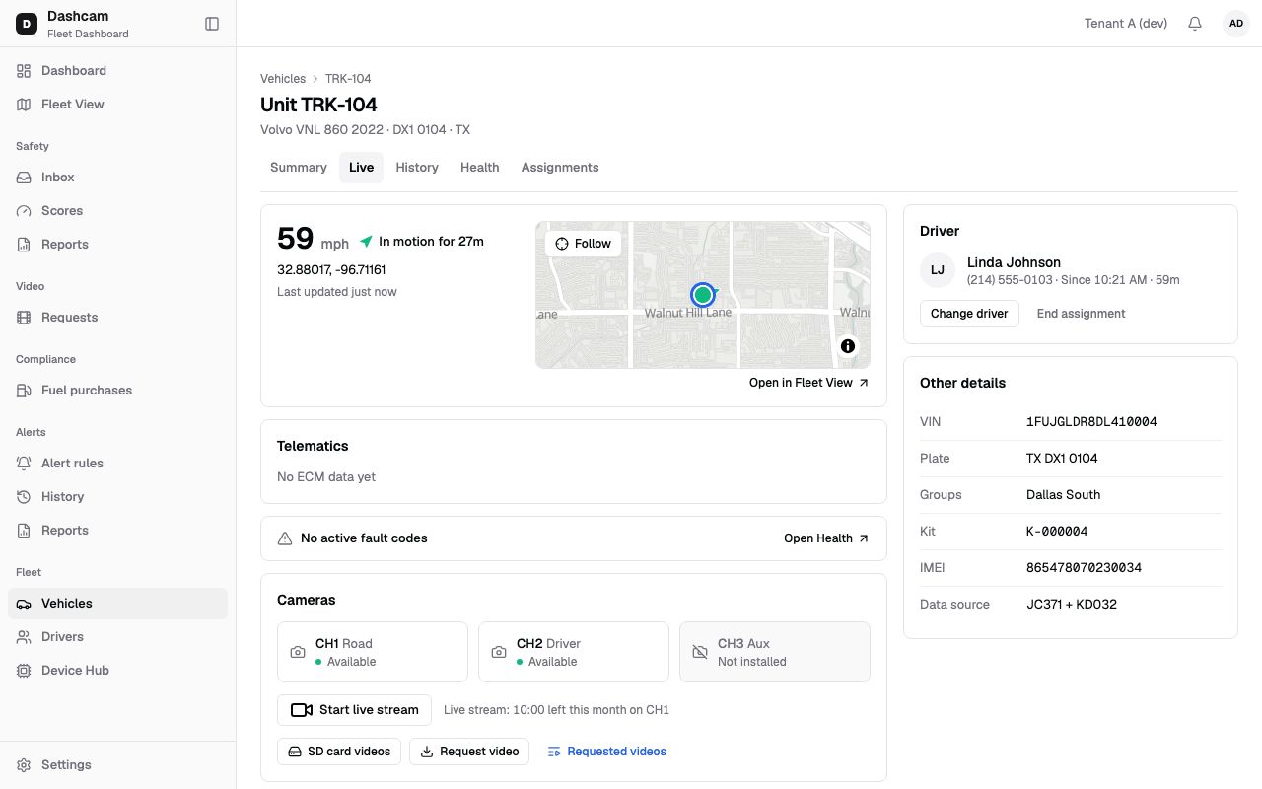Open Settings at sidebar bottom
The width and height of the screenshot is (1262, 789).
[x=117, y=765]
